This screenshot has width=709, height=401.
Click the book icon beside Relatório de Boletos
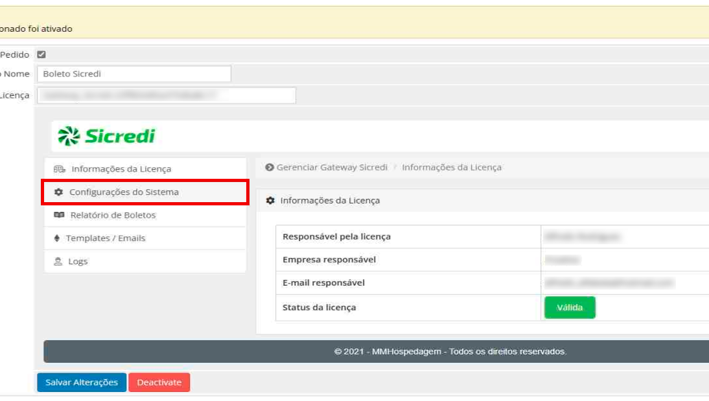pos(59,214)
